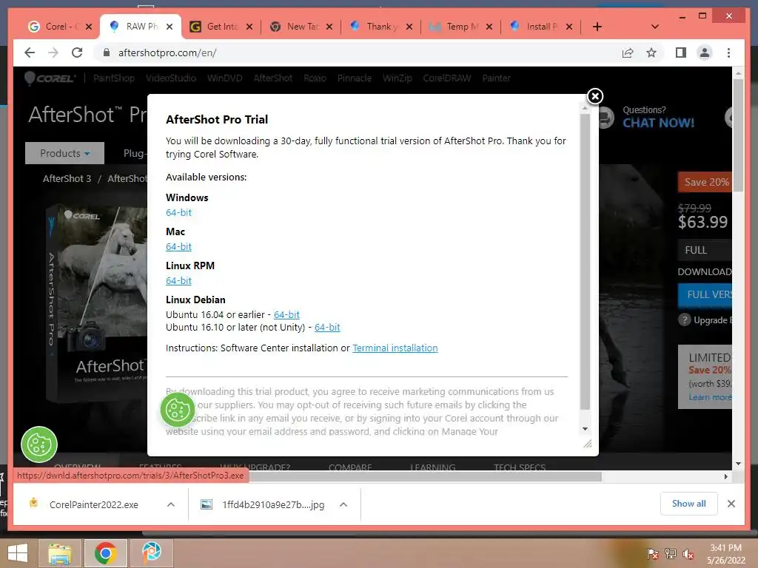Close the downloads bar

pos(731,504)
